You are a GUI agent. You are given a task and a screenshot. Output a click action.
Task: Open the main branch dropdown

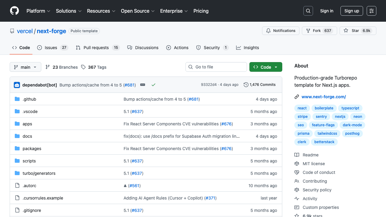point(25,67)
